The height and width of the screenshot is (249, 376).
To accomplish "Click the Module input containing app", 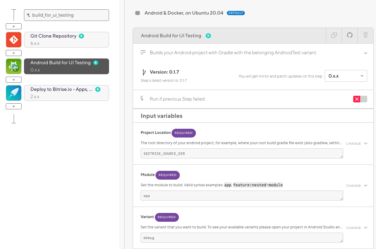I will point(241,195).
